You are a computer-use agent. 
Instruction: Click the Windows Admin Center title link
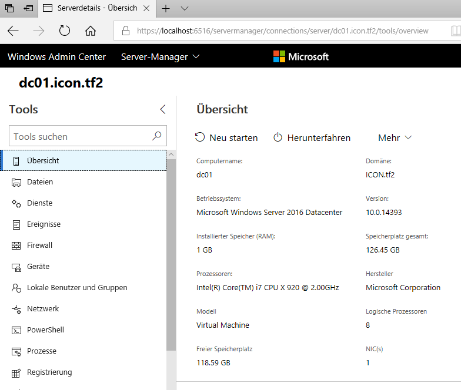tap(56, 56)
